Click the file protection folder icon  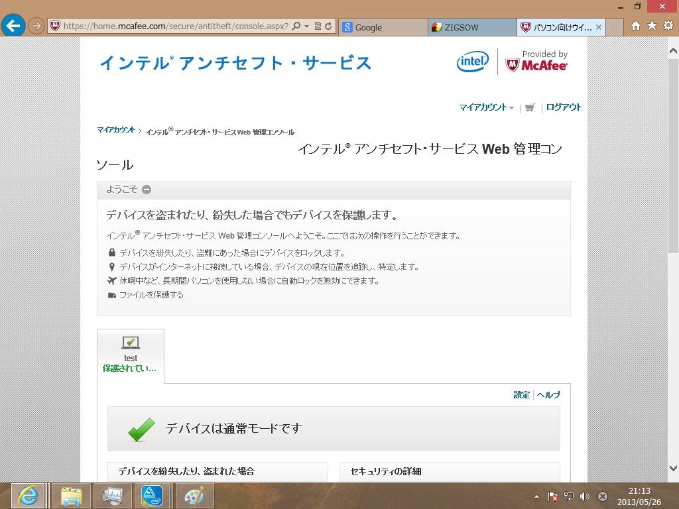click(111, 295)
